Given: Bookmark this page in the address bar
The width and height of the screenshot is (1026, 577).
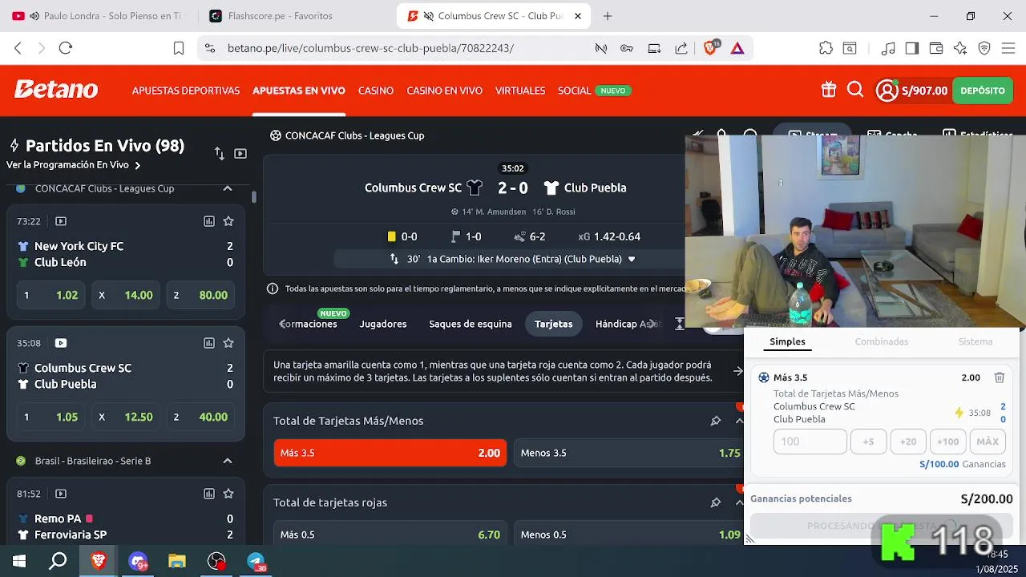Looking at the screenshot, I should (x=179, y=48).
